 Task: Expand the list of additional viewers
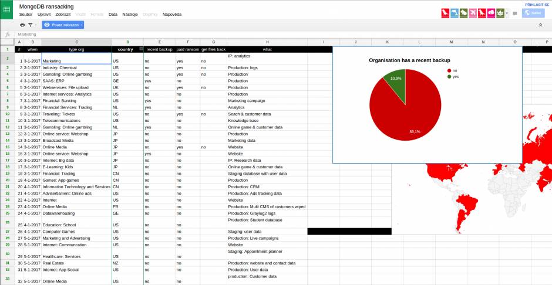[x=507, y=13]
